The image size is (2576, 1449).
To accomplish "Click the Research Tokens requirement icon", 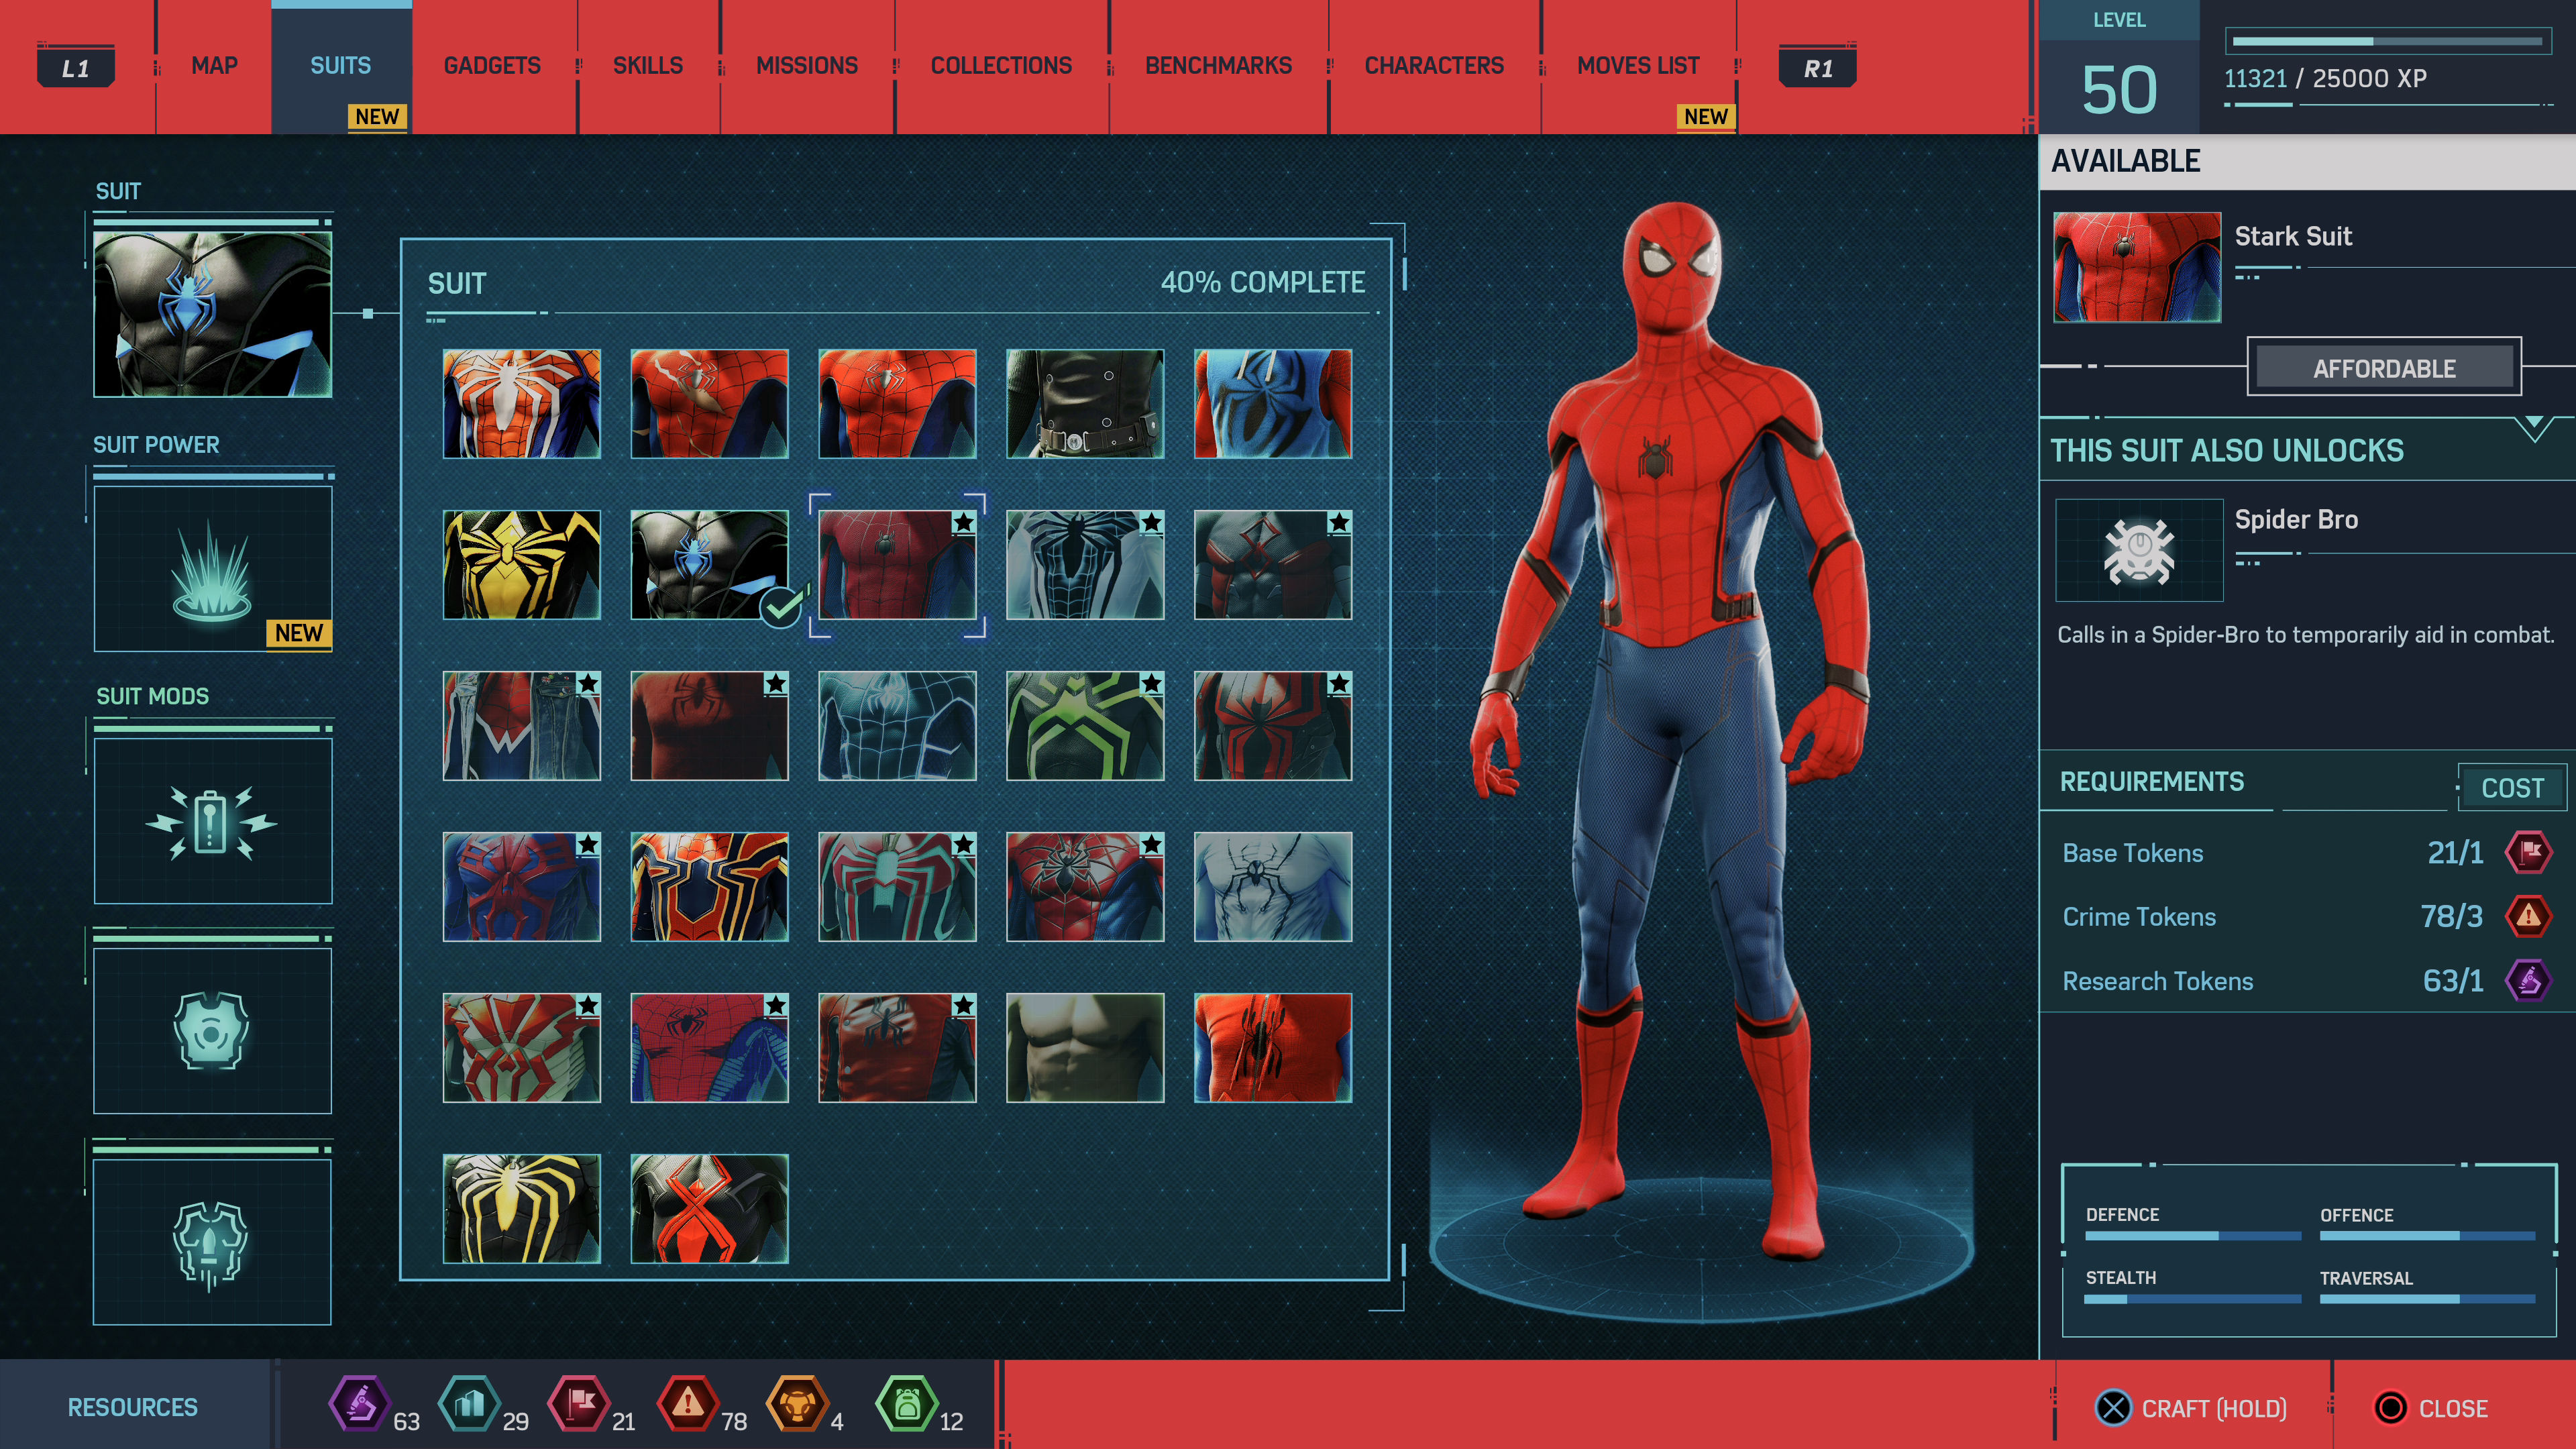I will click(2528, 980).
